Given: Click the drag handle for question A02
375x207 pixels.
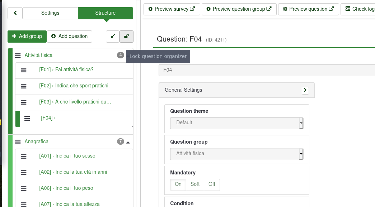Looking at the screenshot, I should point(24,172).
